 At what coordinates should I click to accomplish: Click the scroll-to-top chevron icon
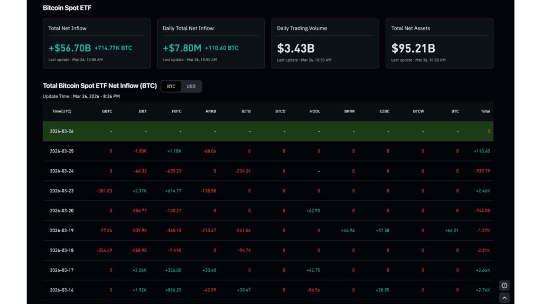(x=504, y=298)
